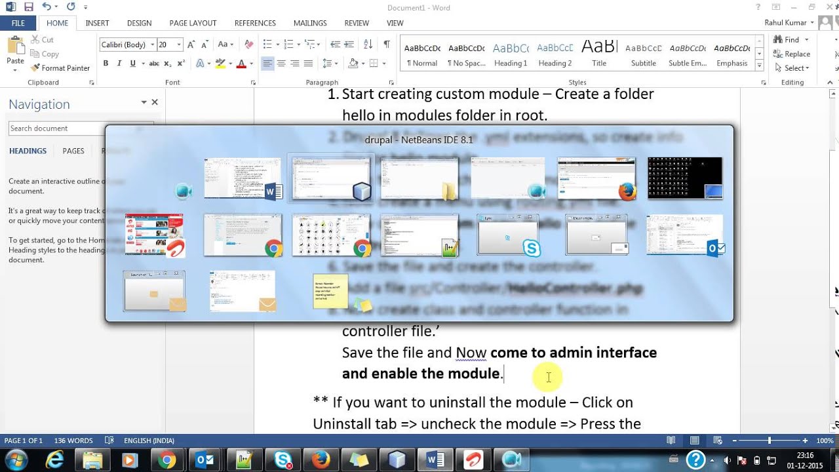Switch to the DESIGN ribbon tab
The width and height of the screenshot is (839, 472).
[x=139, y=23]
